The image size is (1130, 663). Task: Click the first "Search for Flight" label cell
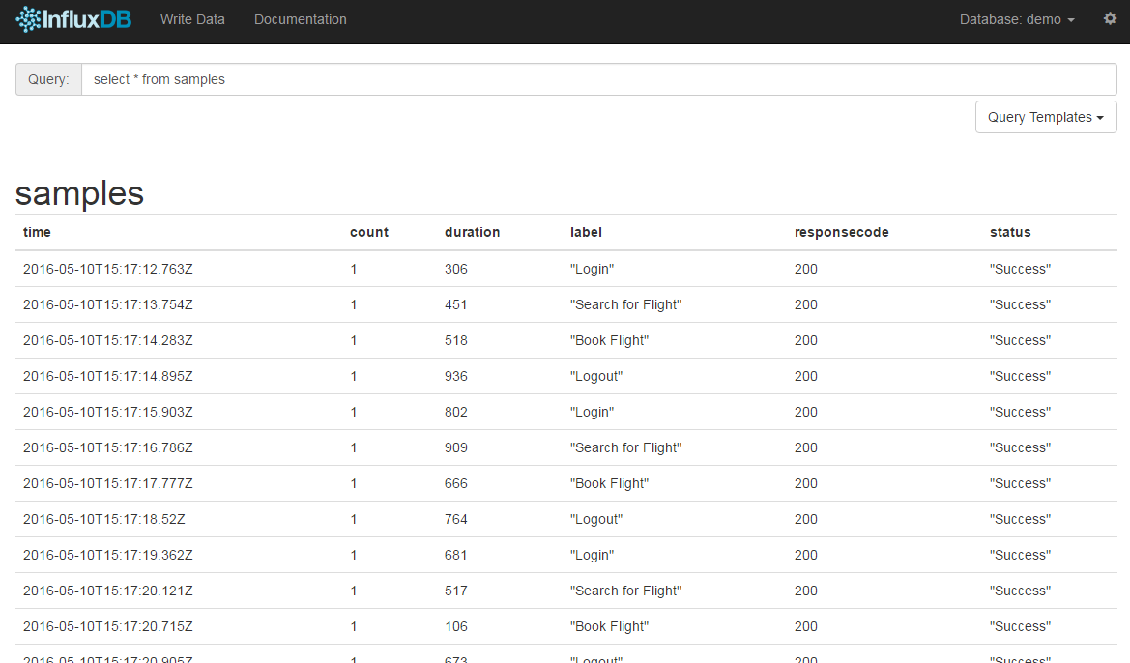point(625,304)
